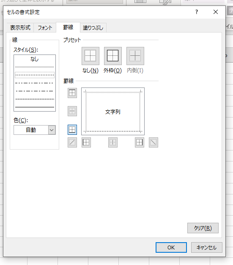Click the クリア(R) button

coord(203,228)
